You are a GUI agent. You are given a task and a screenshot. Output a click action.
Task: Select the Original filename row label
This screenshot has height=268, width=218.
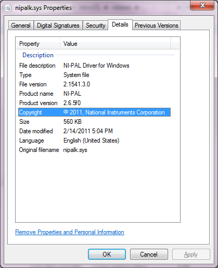click(x=39, y=150)
